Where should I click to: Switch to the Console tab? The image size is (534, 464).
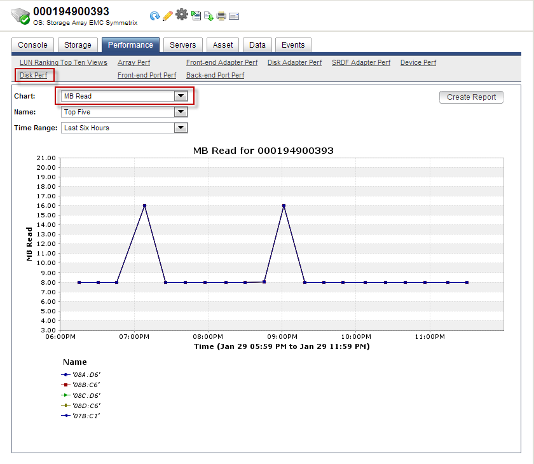point(32,45)
